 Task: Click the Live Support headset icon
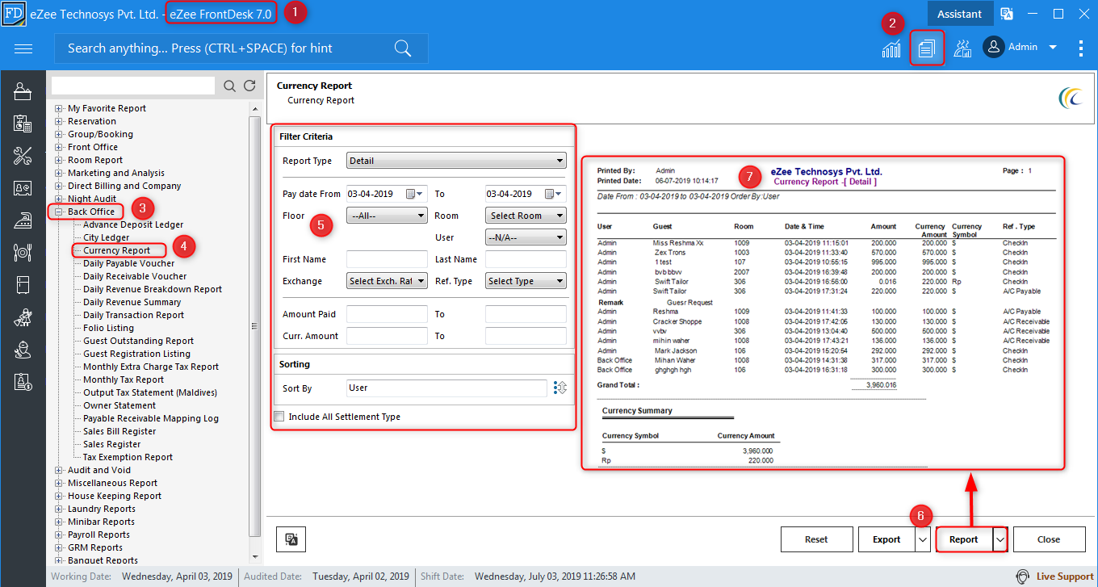[1023, 577]
